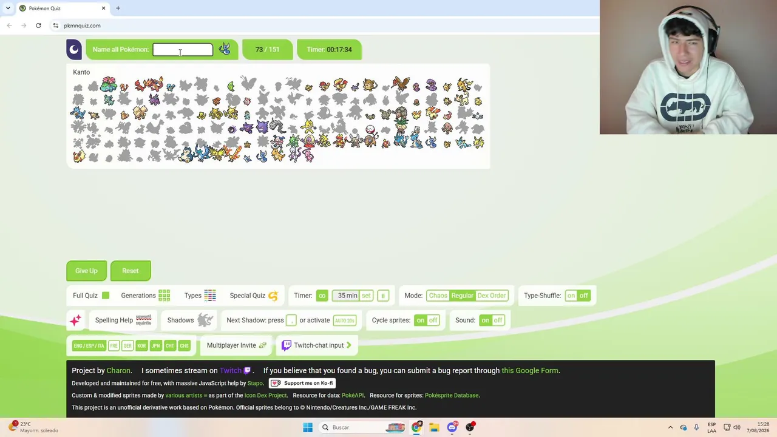Image resolution: width=777 pixels, height=437 pixels.
Task: Click Support me on Ko-fi button
Action: pos(302,384)
